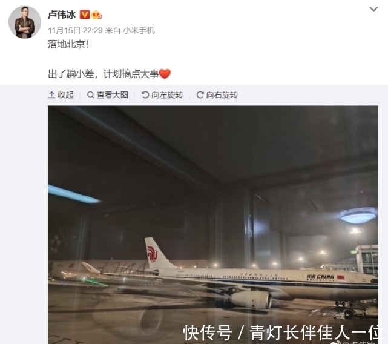Open the 小米手机 source link
This screenshot has width=388, height=344.
pos(139,30)
